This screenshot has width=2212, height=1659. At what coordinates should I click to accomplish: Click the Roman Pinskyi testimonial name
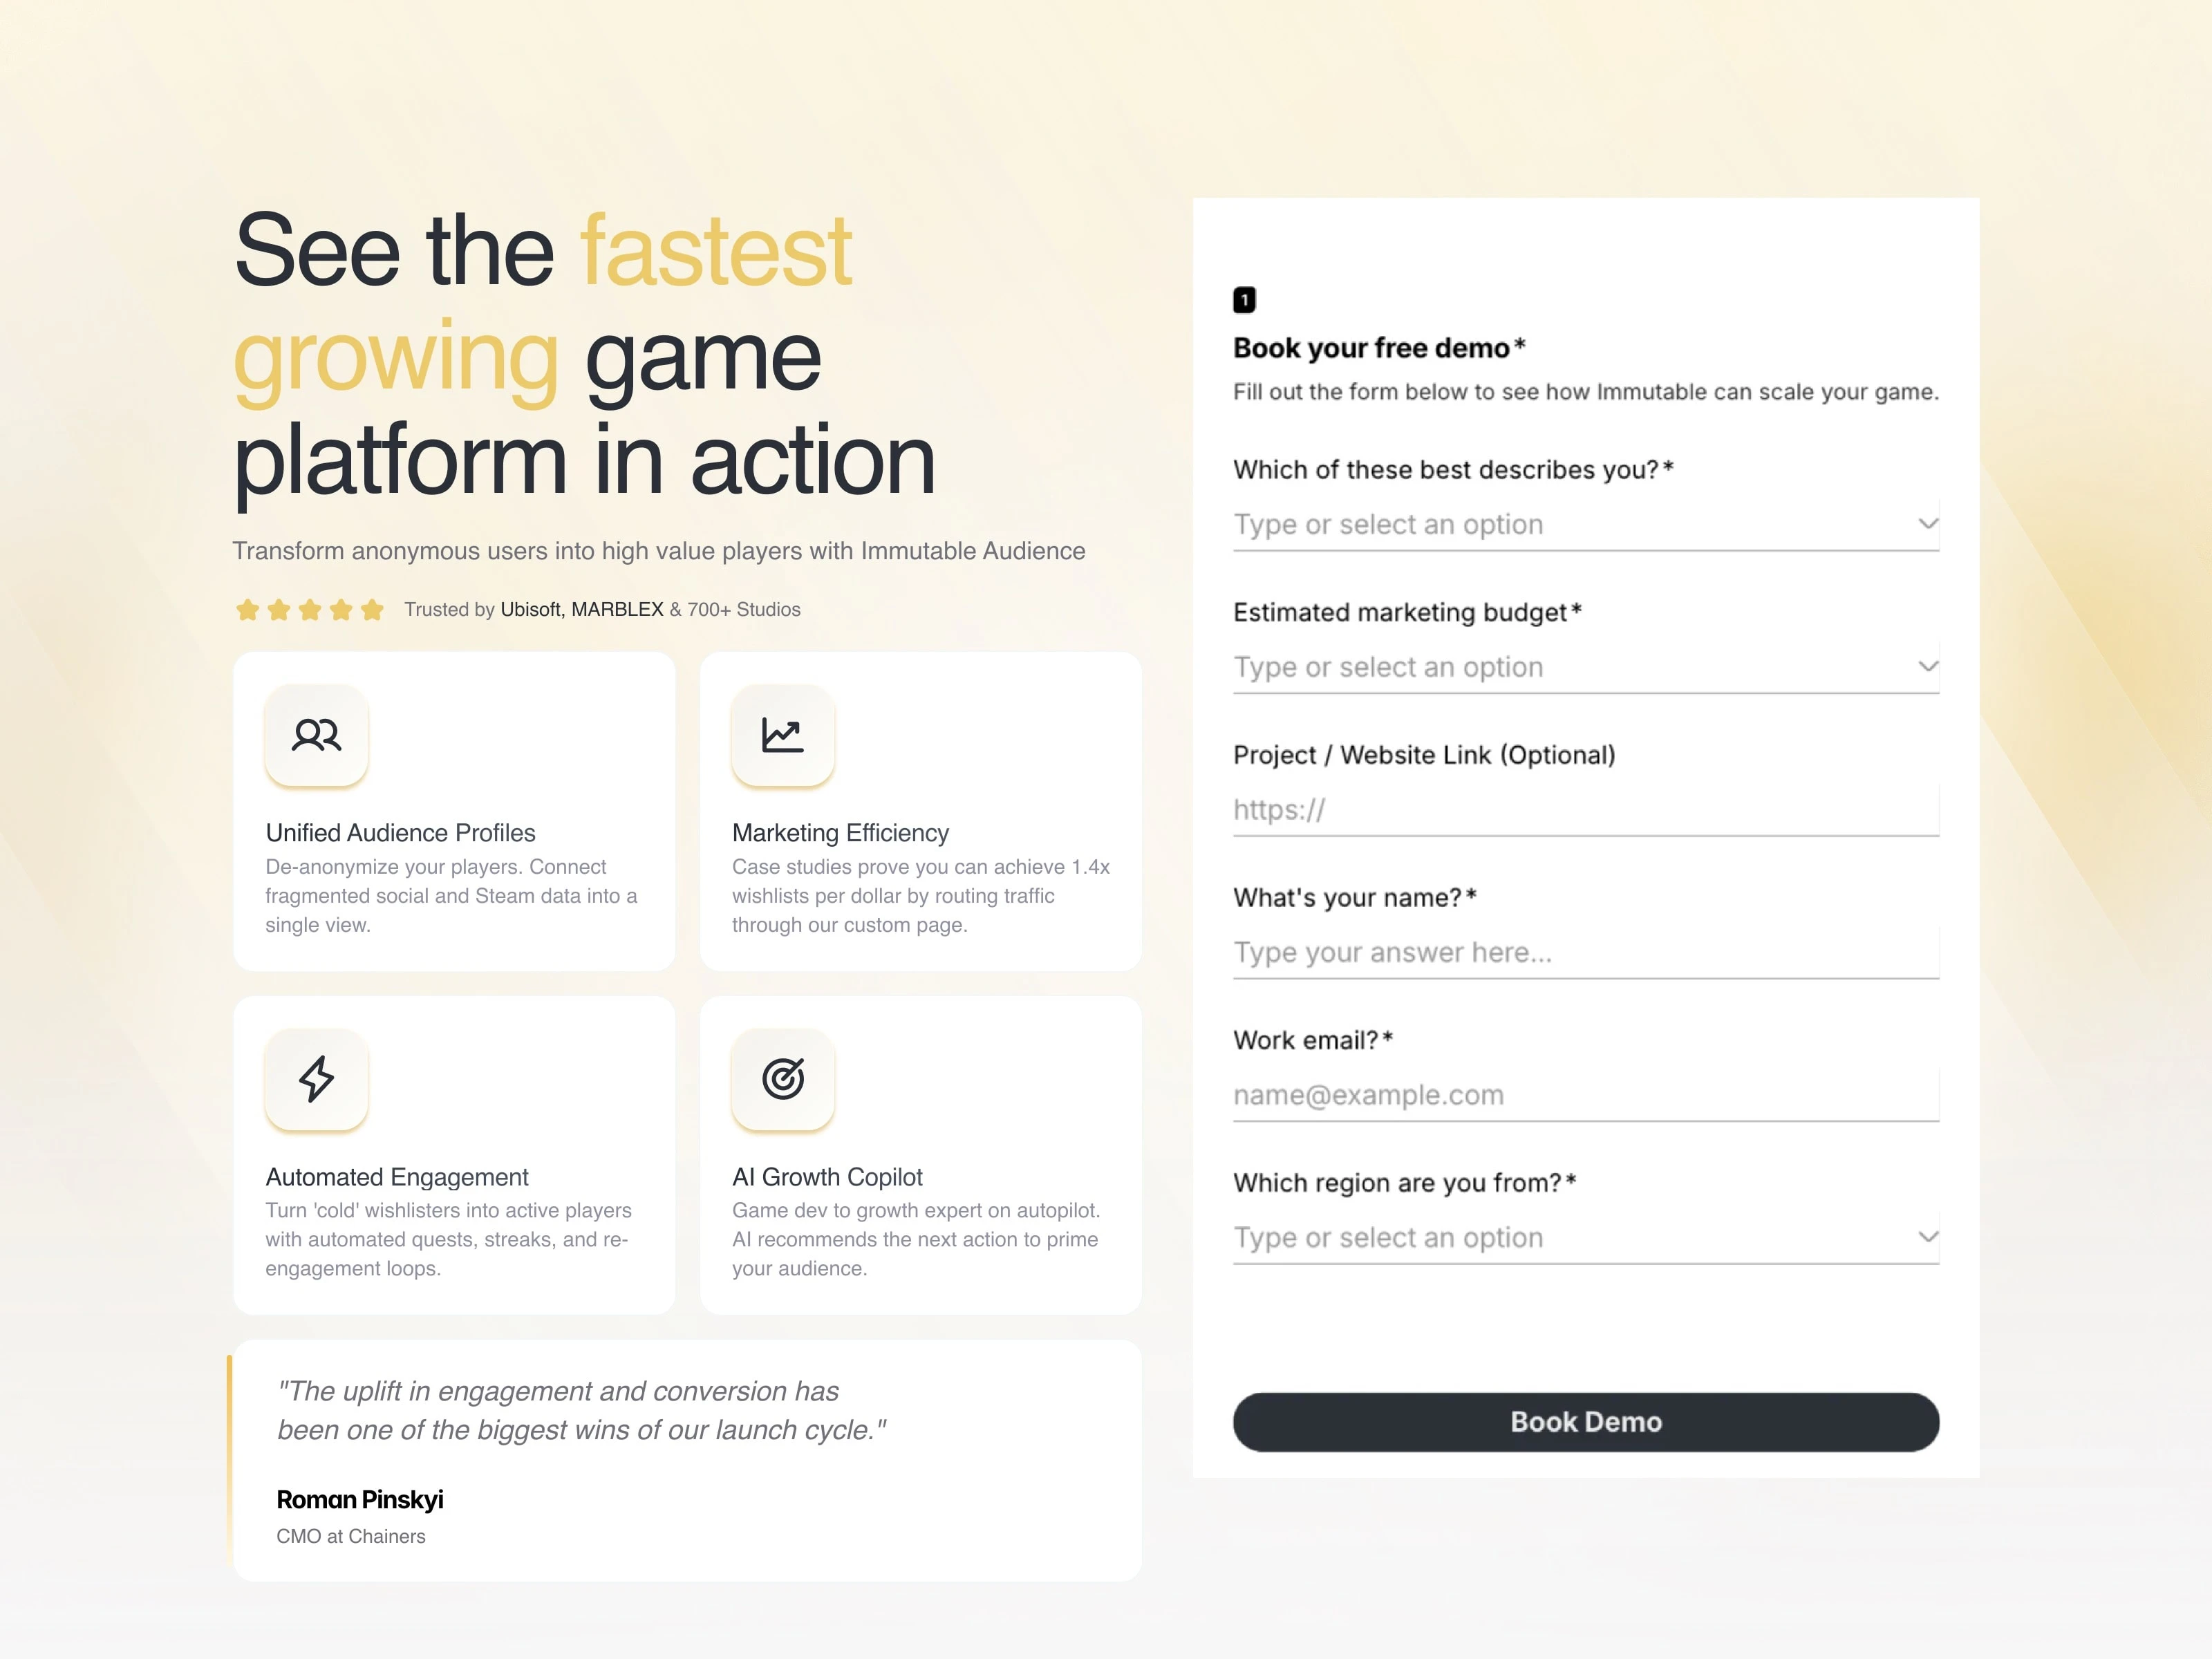click(360, 1500)
